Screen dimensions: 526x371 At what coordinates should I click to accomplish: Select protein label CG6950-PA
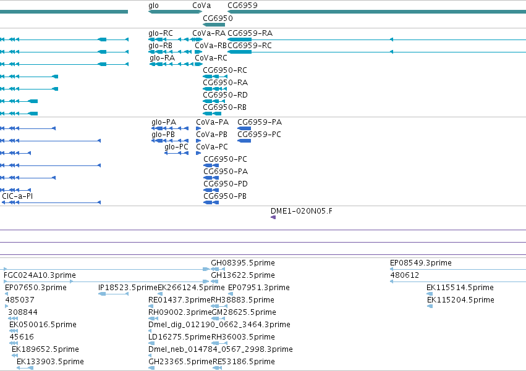[226, 172]
